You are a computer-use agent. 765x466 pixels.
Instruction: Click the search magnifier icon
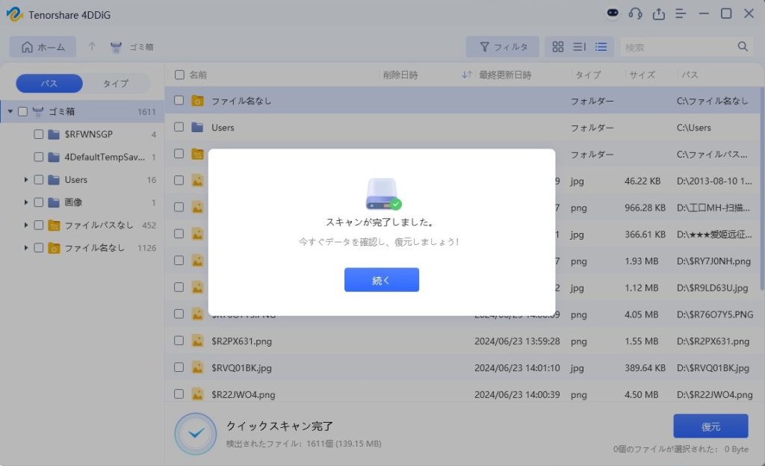point(743,47)
